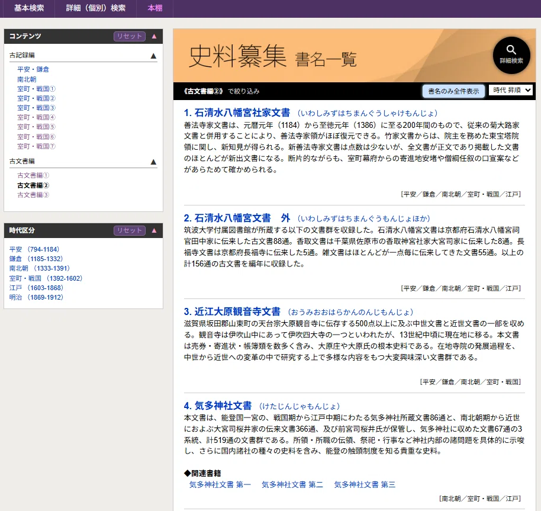
Task: Open the 時代 昇順 sort dropdown
Action: [511, 91]
